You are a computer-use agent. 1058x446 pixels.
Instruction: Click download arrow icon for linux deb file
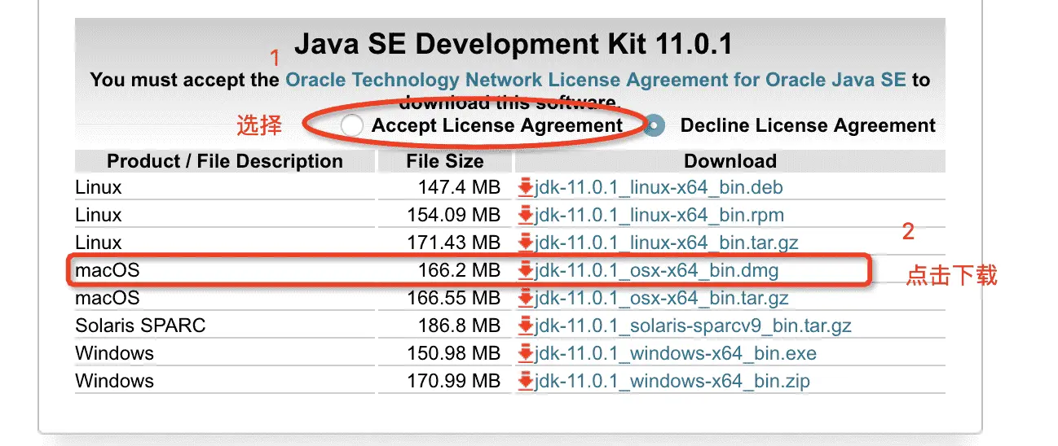click(x=526, y=187)
